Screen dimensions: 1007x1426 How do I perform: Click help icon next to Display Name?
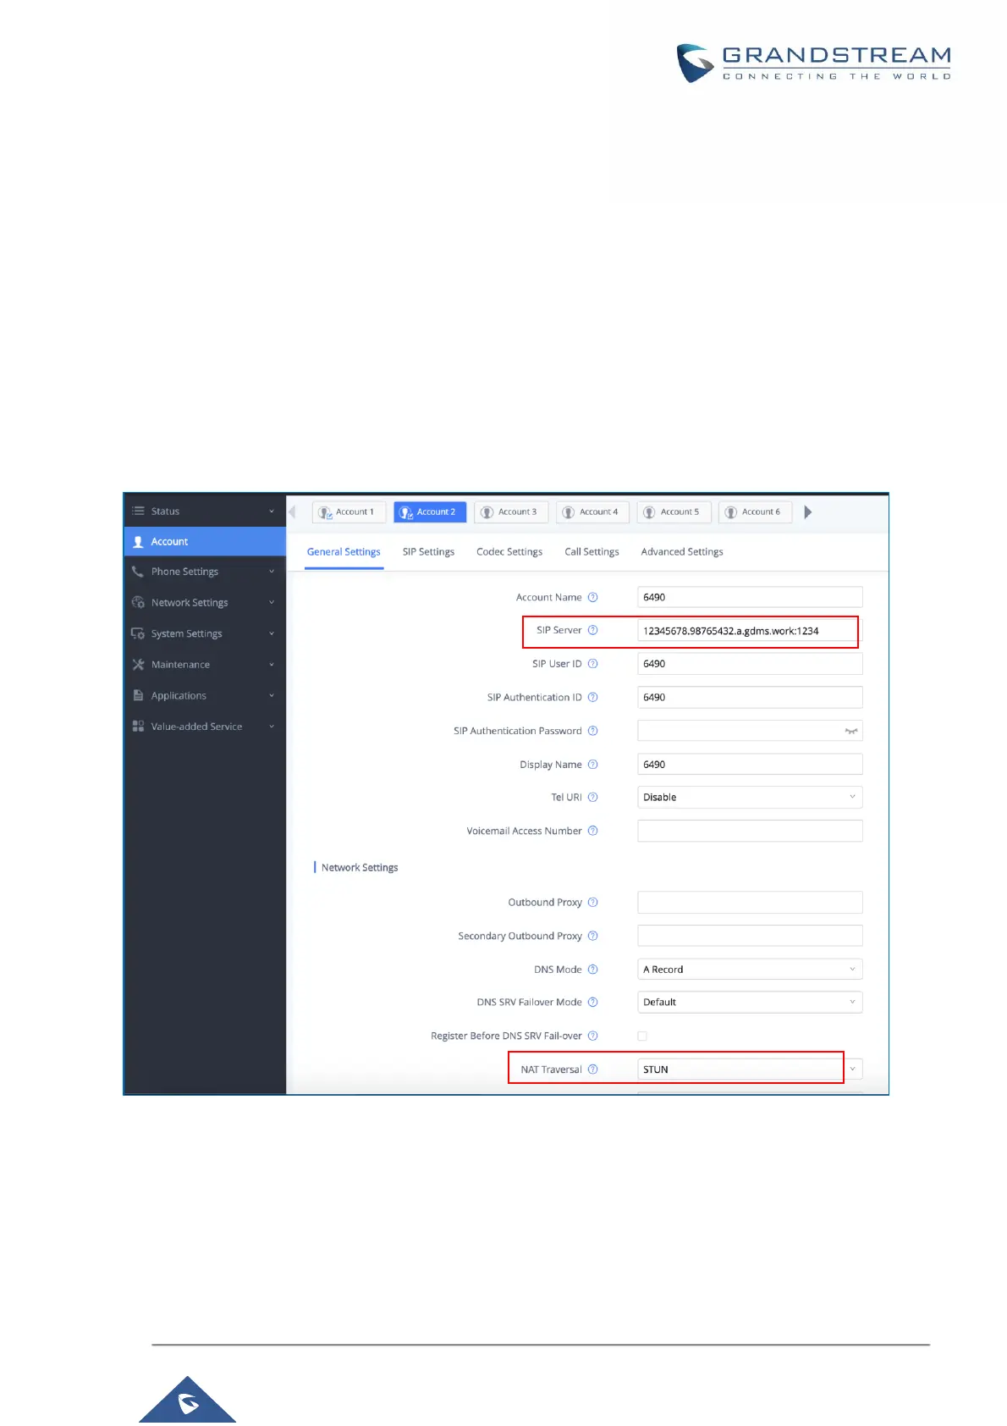coord(593,765)
